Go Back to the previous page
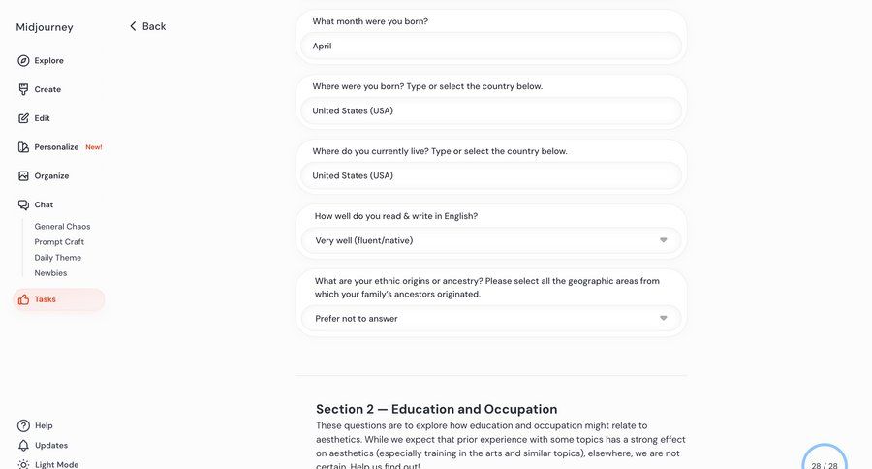 (x=147, y=26)
